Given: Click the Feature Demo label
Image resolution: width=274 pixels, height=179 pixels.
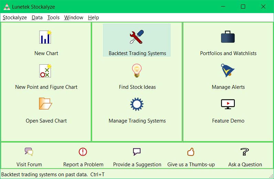Looking at the screenshot, I should coord(228,121).
